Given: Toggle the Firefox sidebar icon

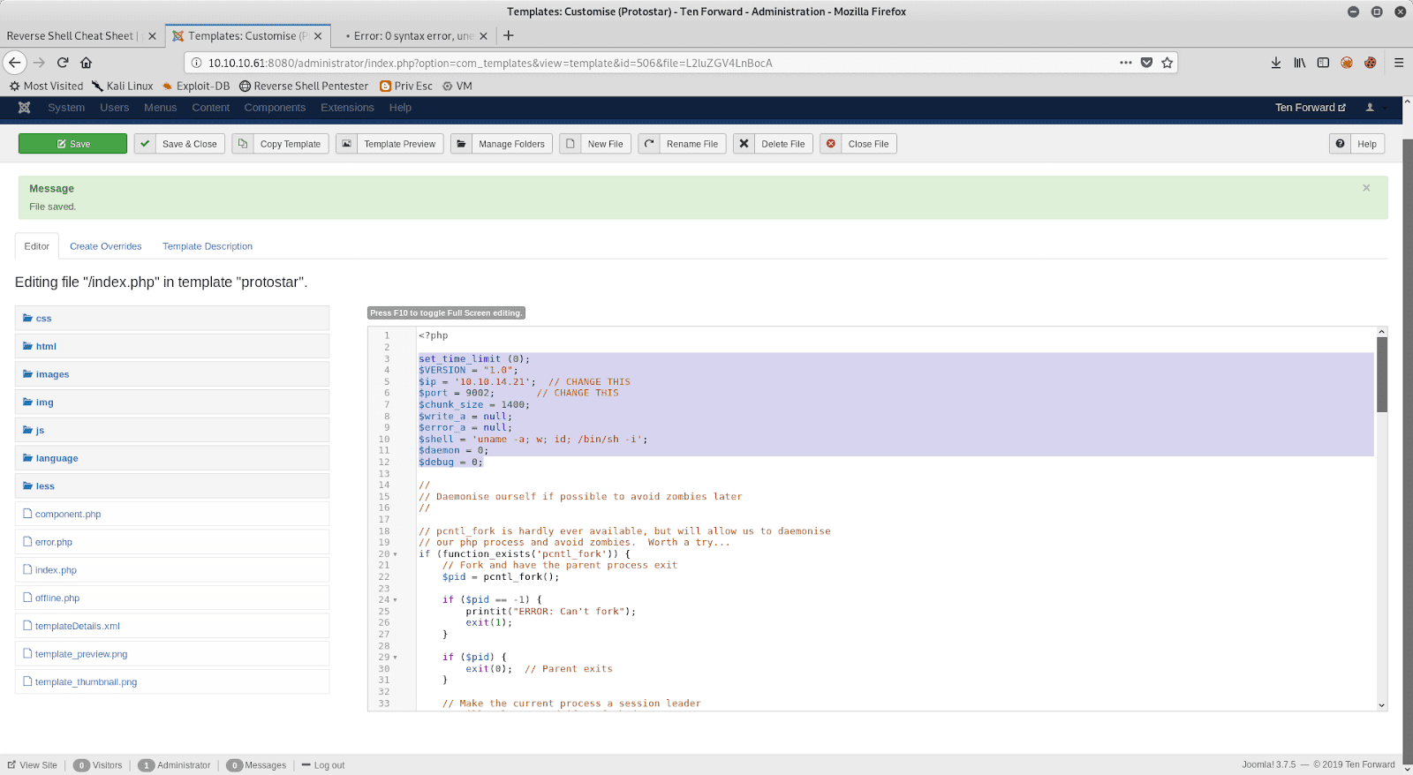Looking at the screenshot, I should tap(1323, 63).
